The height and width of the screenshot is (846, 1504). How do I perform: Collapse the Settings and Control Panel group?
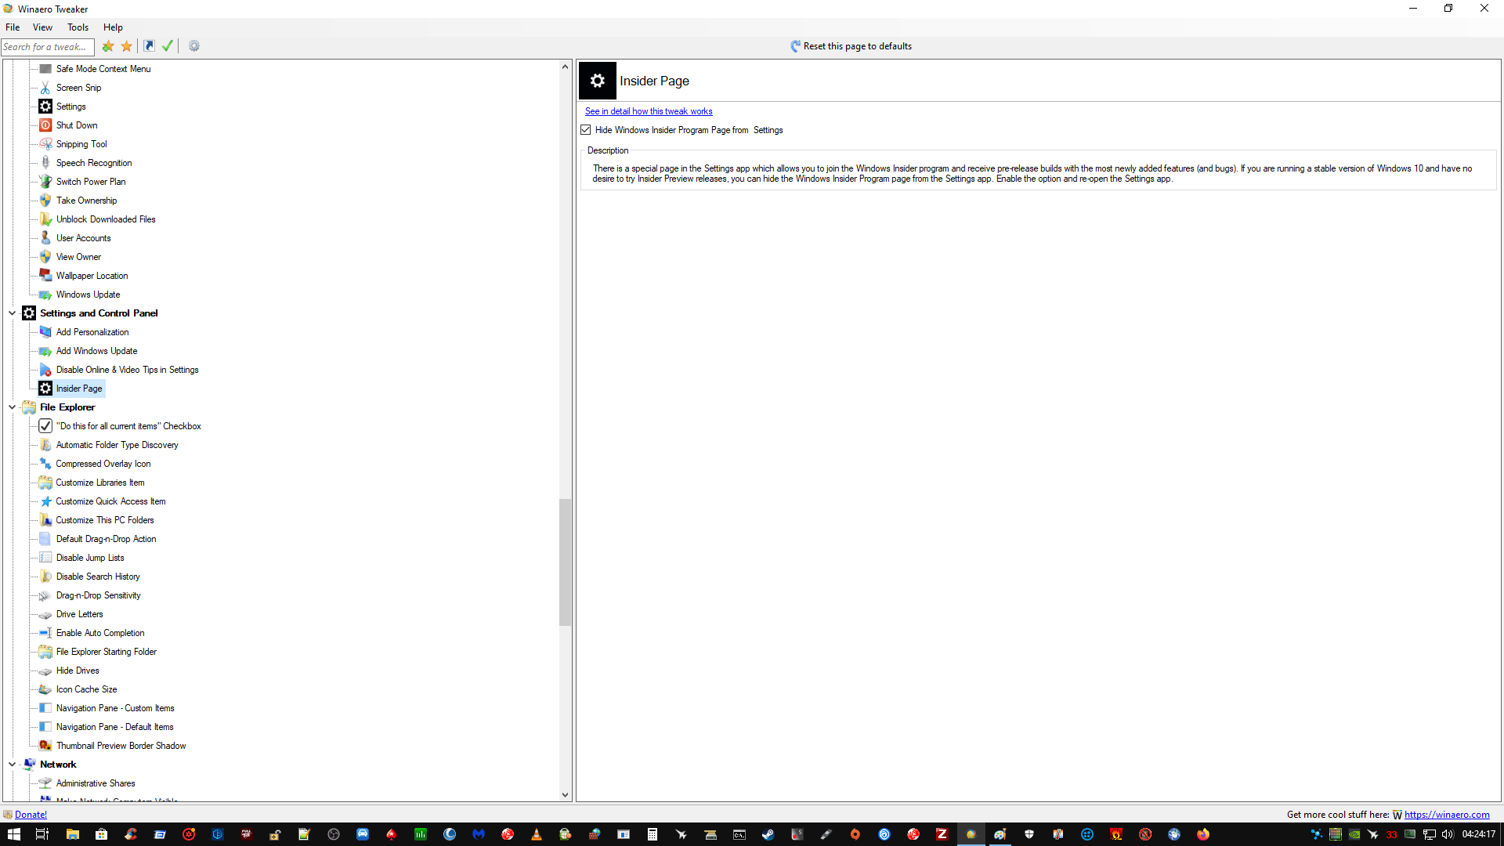pos(12,313)
